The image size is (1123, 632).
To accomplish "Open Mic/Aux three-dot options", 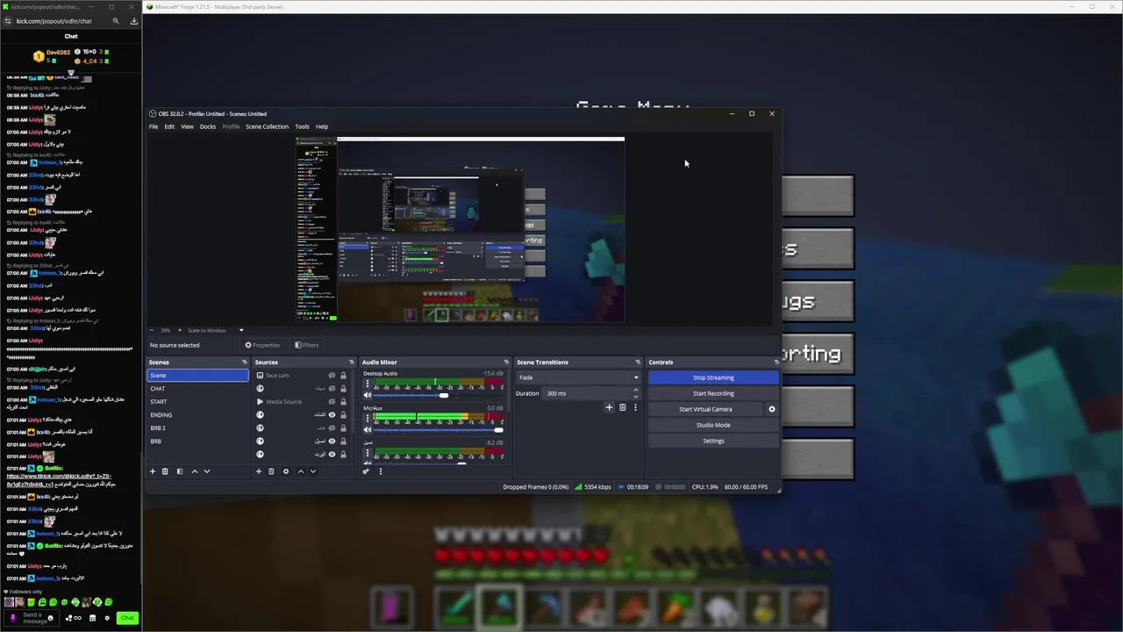I will pos(368,418).
